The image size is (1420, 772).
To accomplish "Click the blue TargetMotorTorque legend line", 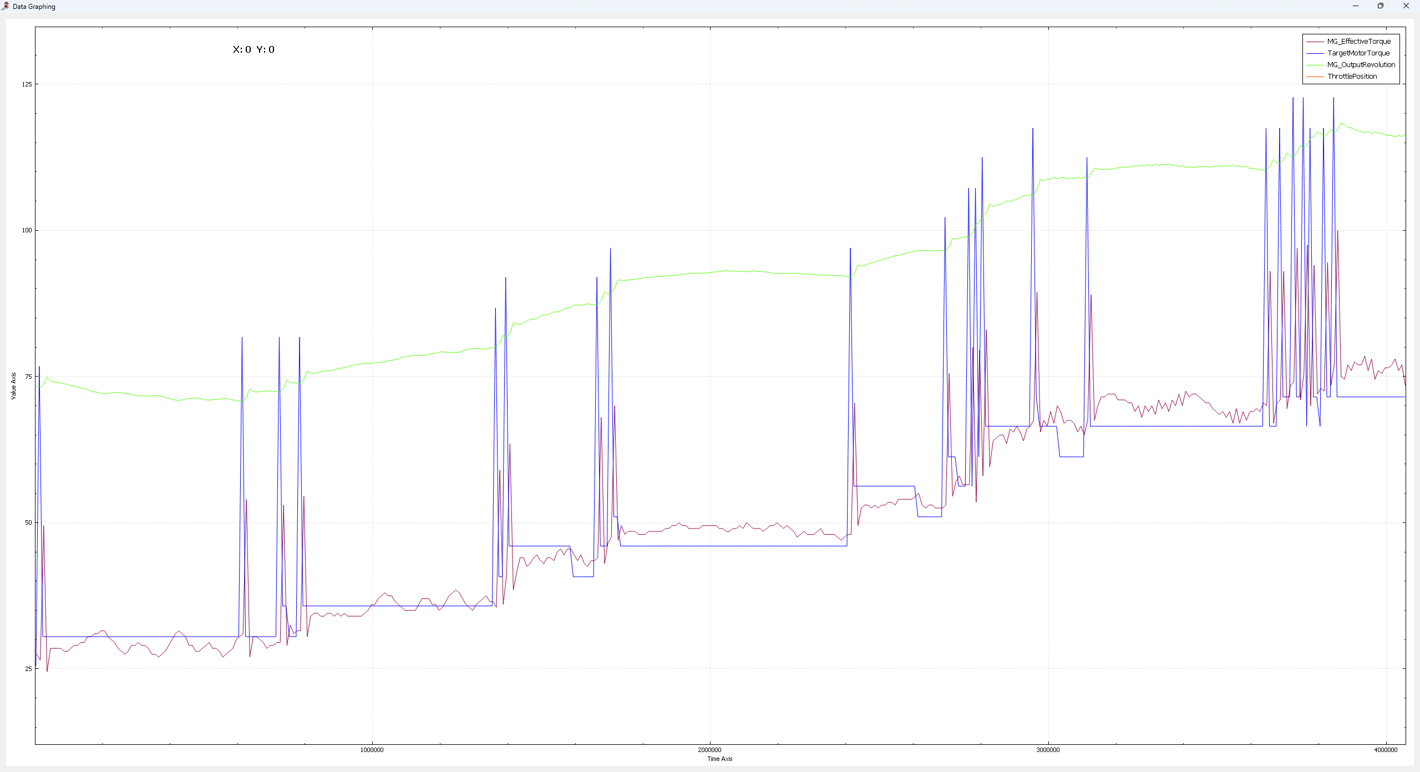I will click(1315, 53).
